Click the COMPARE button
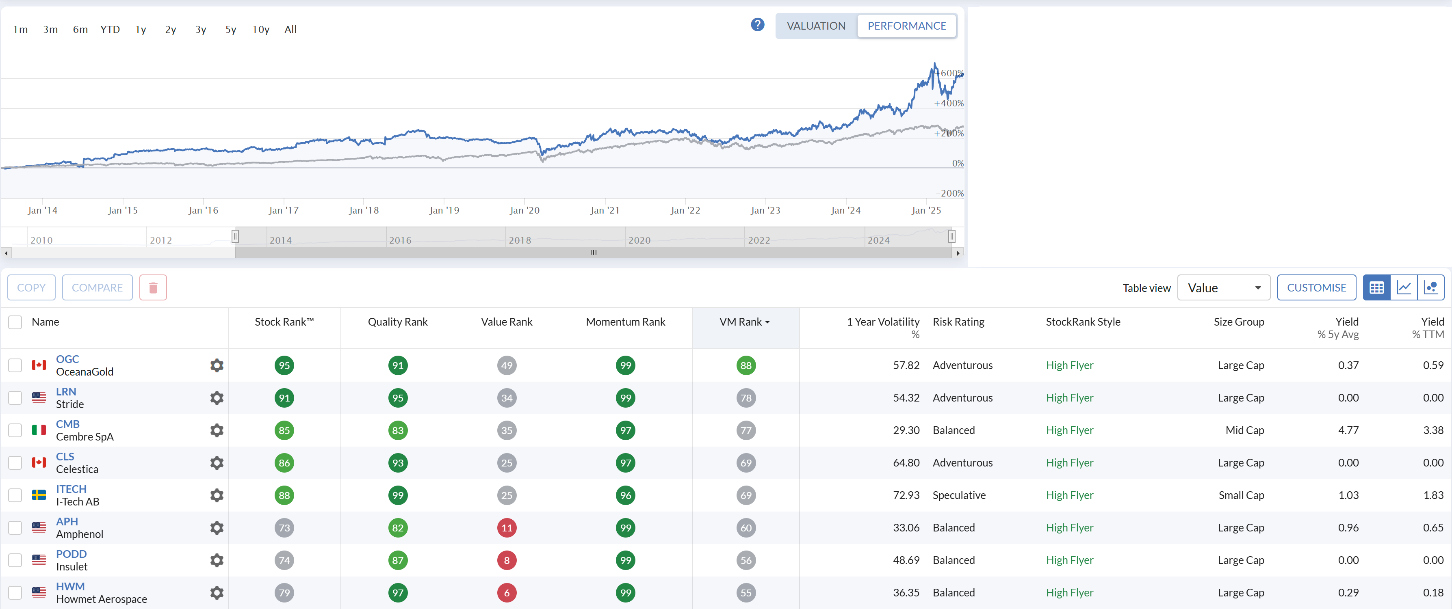This screenshot has width=1452, height=609. 97,288
